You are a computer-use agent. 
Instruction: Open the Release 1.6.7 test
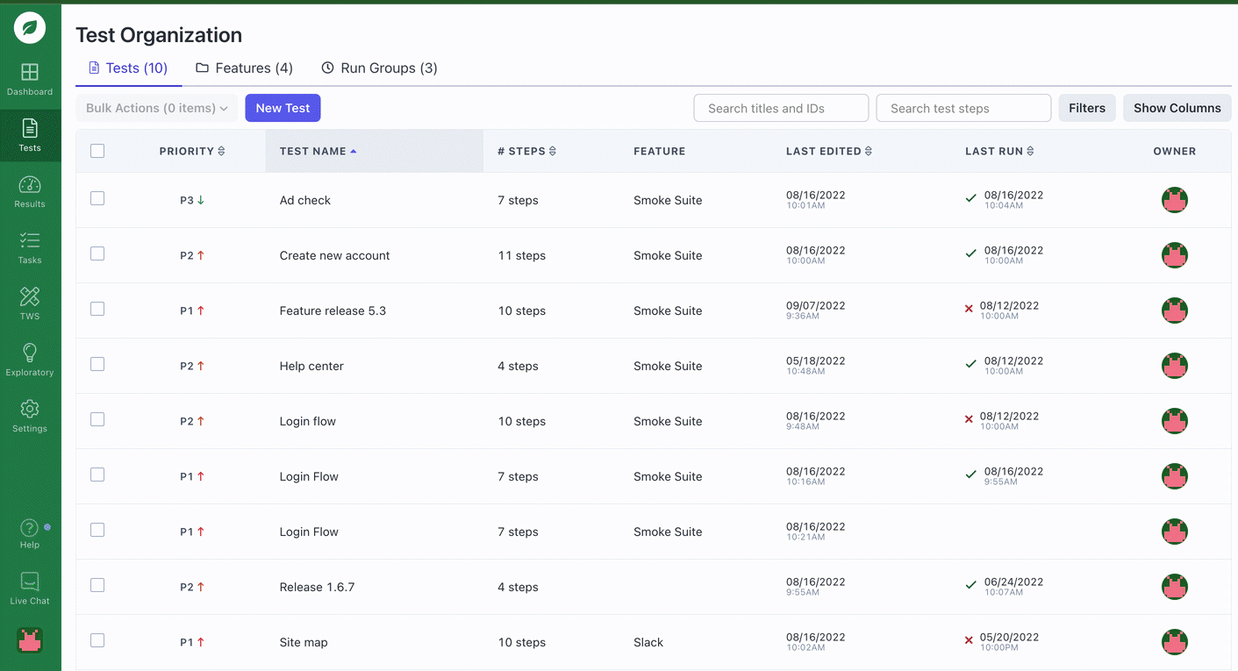[317, 587]
